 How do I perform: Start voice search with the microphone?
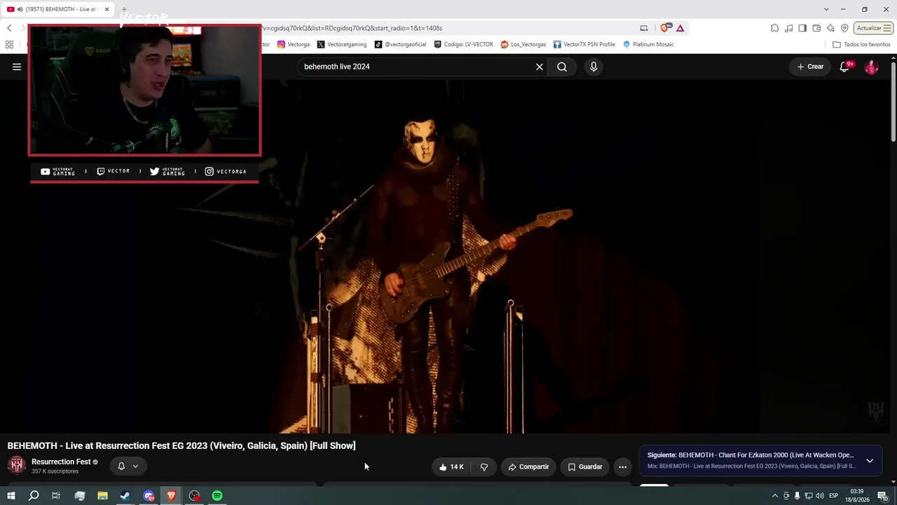594,67
